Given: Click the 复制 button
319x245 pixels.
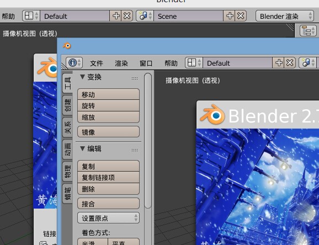Looking at the screenshot, I should [x=108, y=166].
